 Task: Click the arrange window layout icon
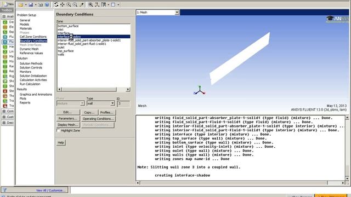click(104, 4)
